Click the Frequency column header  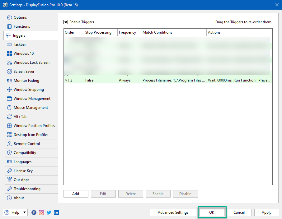129,32
